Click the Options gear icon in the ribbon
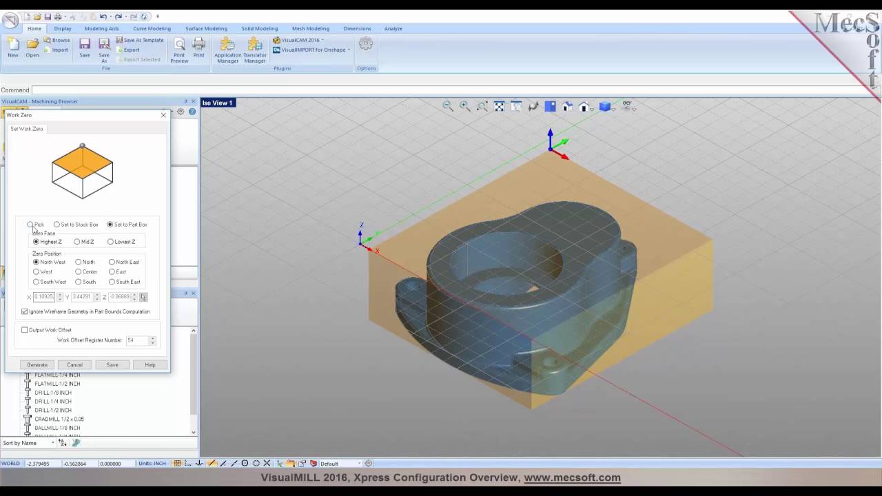Viewport: 882px width, 496px height. click(366, 44)
